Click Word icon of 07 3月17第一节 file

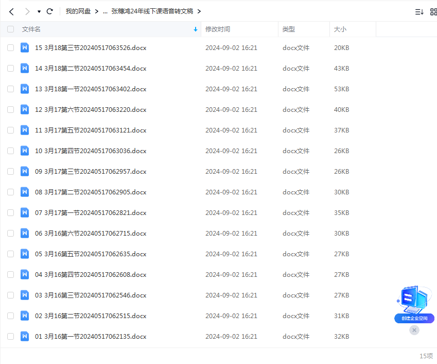(x=25, y=213)
